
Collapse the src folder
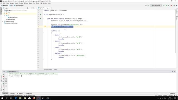click(4, 16)
